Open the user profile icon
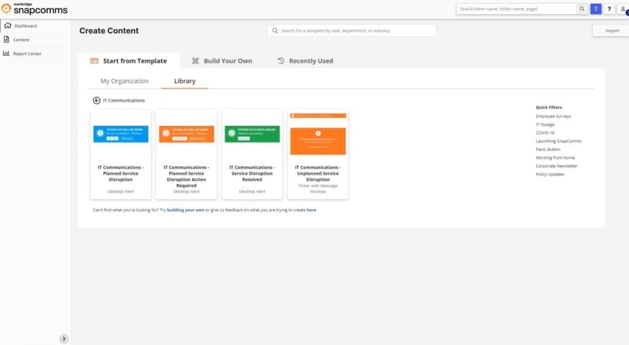The image size is (629, 345). click(623, 9)
